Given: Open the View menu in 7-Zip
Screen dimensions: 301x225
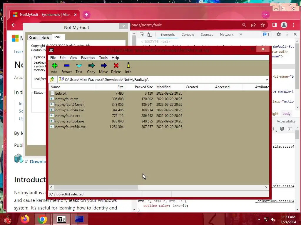Looking at the screenshot, I should point(73,58).
